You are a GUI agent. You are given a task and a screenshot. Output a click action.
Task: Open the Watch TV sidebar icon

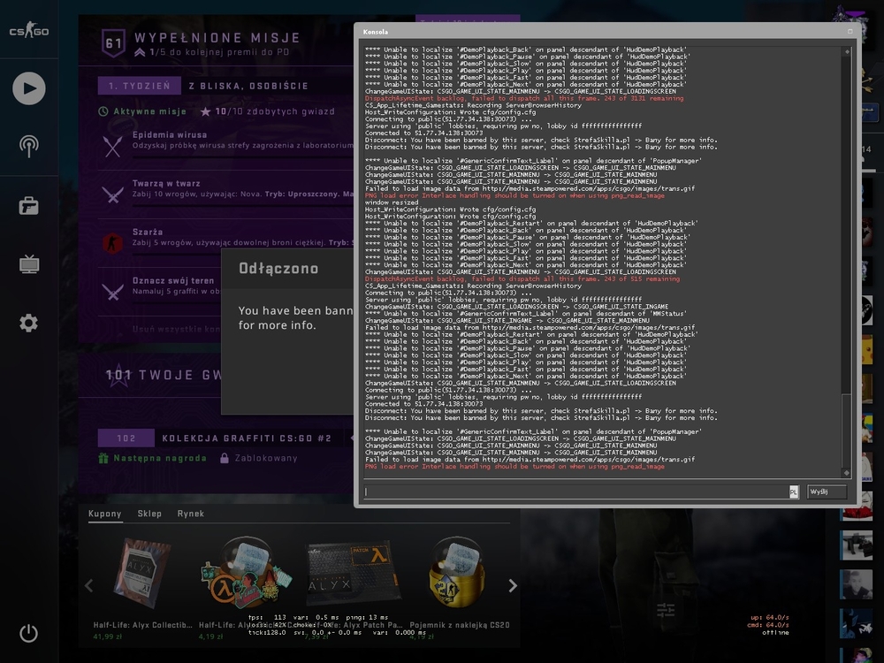click(29, 263)
